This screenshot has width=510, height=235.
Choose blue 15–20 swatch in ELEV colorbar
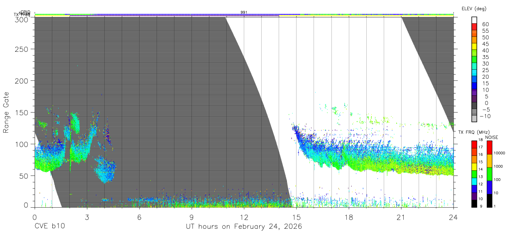point(475,79)
